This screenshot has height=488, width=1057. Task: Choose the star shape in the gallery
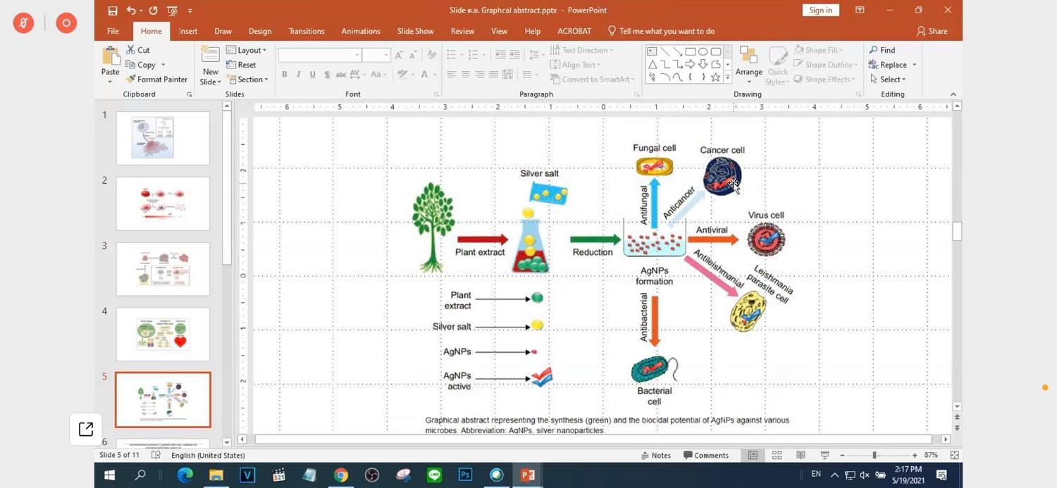tap(716, 77)
